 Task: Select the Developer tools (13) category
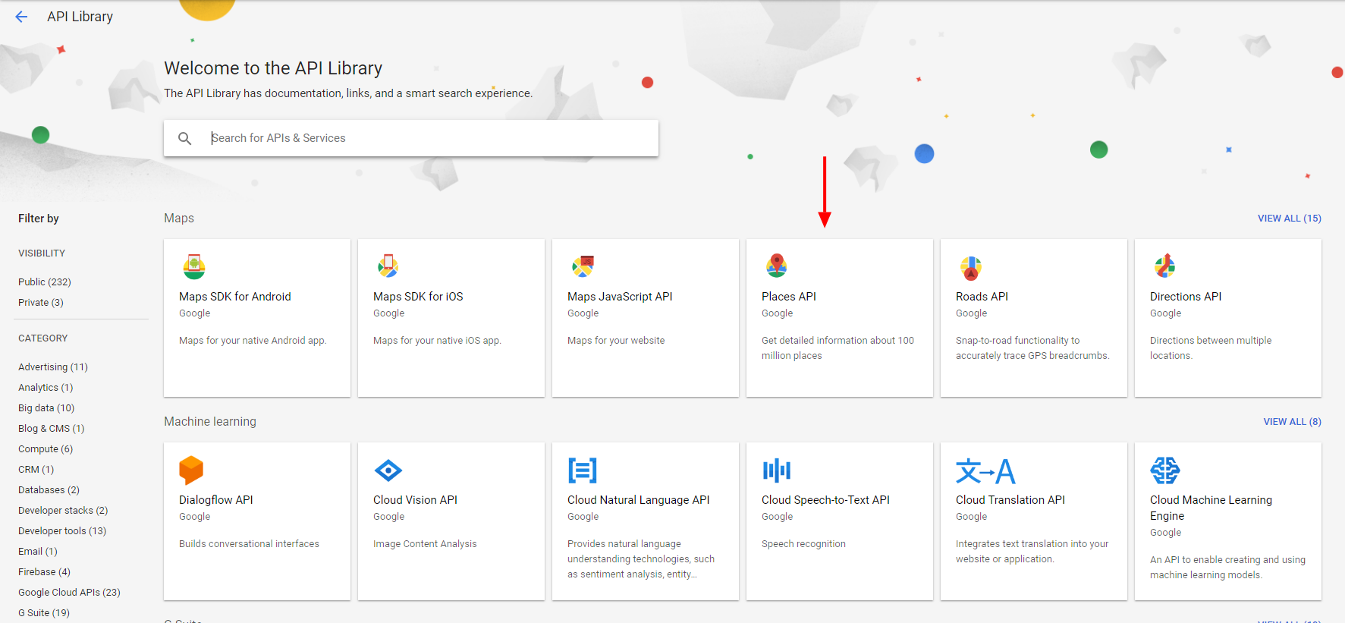62,531
